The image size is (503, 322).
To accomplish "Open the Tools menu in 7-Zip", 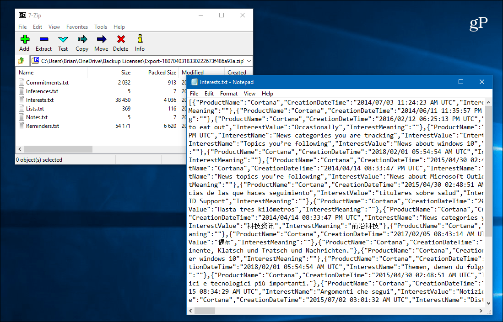I will [101, 27].
